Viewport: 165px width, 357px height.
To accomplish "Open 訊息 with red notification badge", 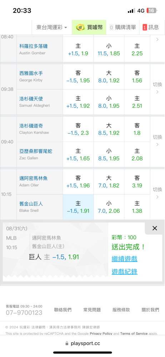I will [151, 27].
